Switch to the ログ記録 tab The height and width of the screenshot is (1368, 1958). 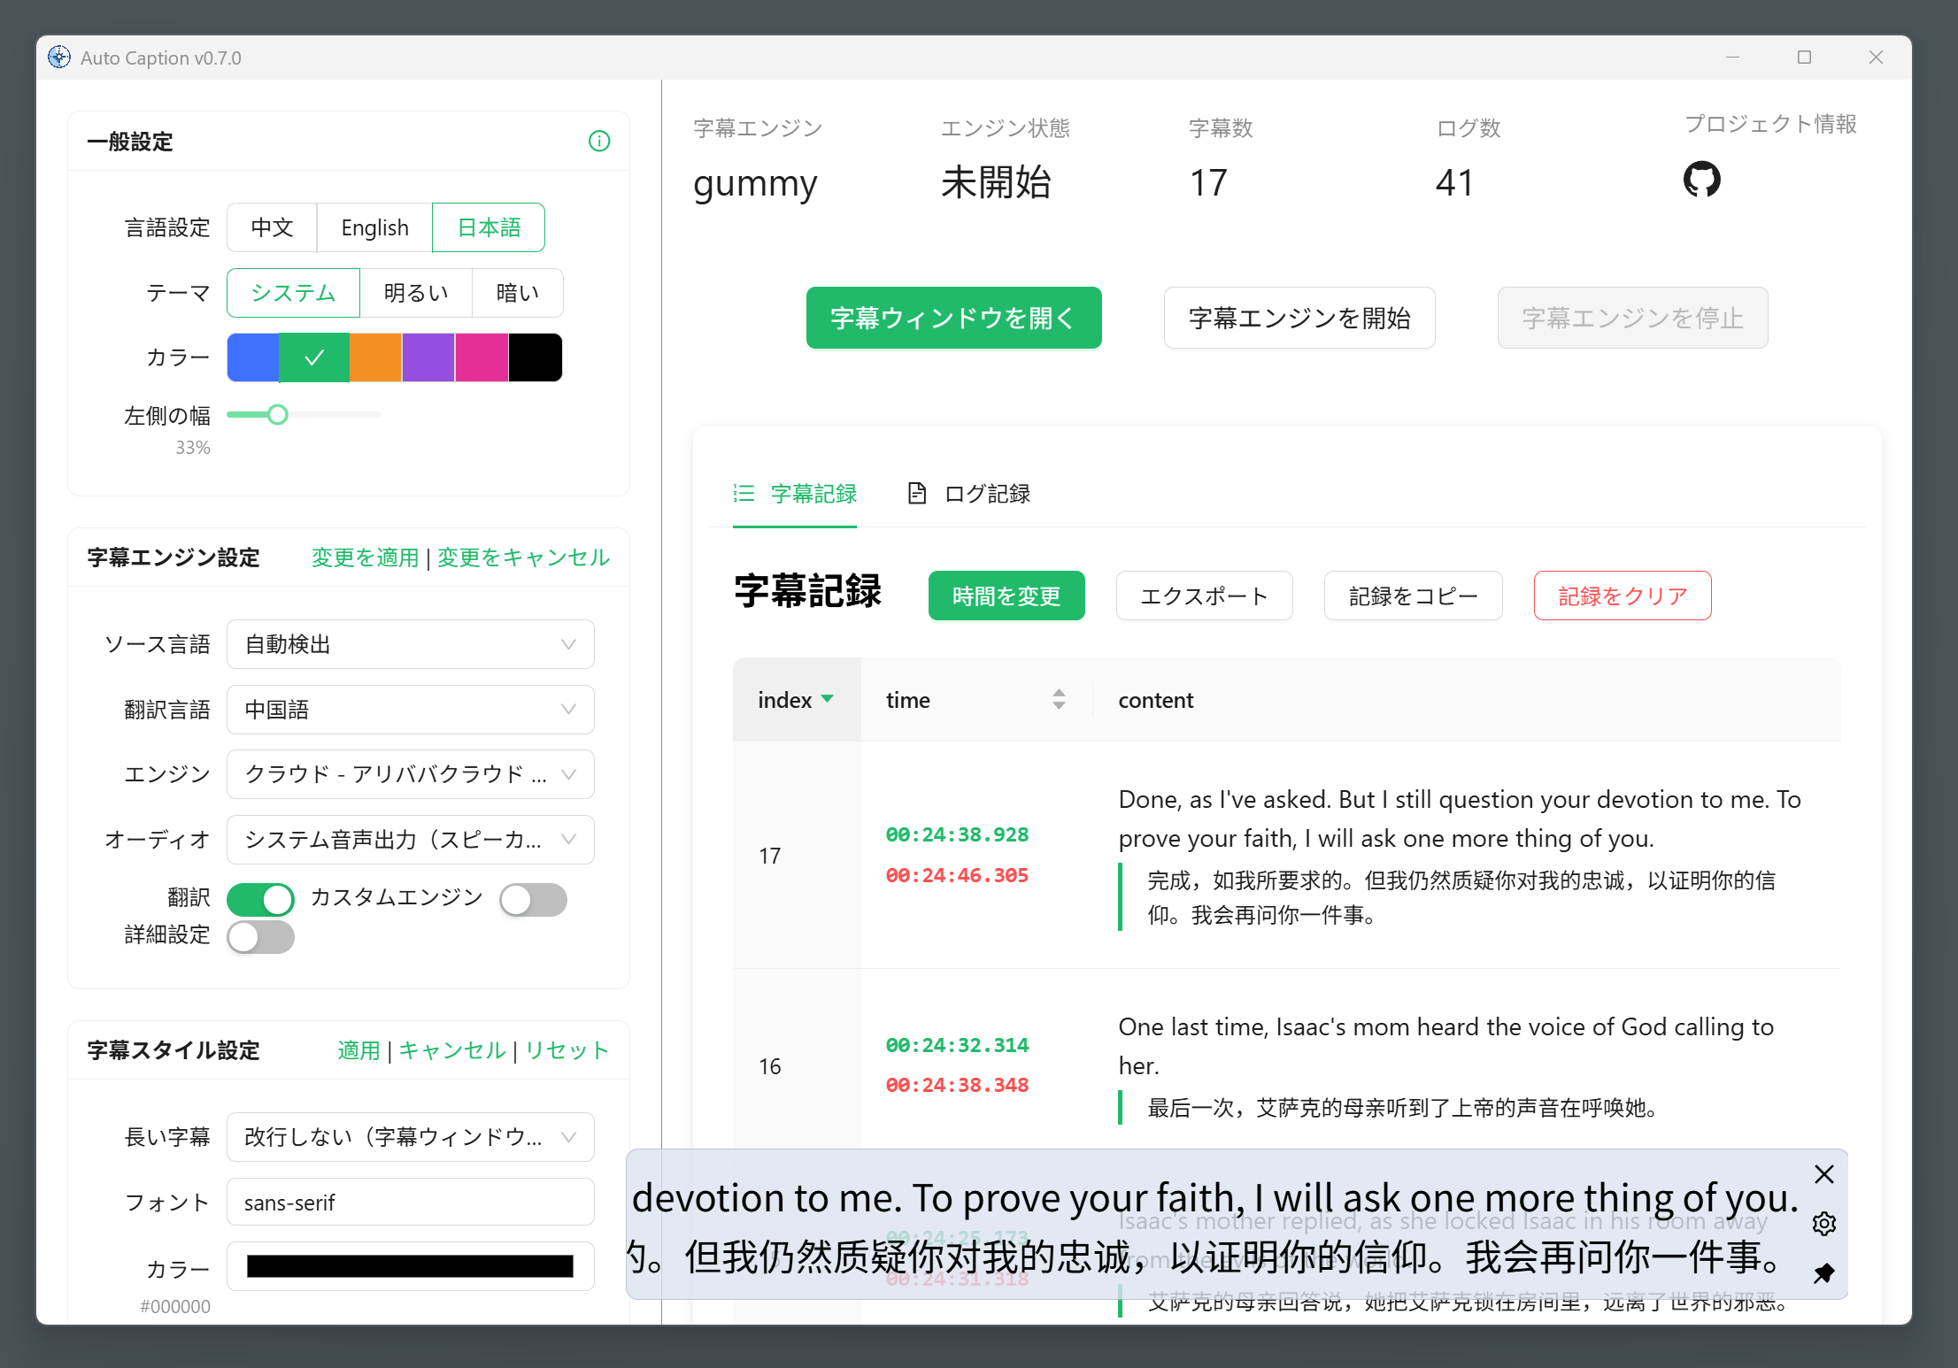tap(970, 494)
